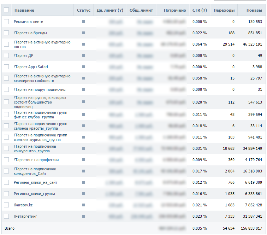Toggle status icon of !Таргет ДР row
Viewport: 267px width, 235px height.
pos(84,55)
